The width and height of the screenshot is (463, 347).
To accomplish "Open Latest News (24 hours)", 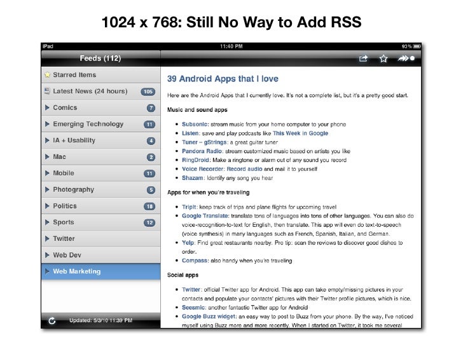I will pos(101,91).
